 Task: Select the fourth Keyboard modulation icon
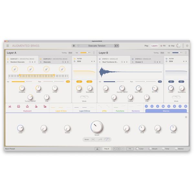pyautogui.click(x=36, y=106)
